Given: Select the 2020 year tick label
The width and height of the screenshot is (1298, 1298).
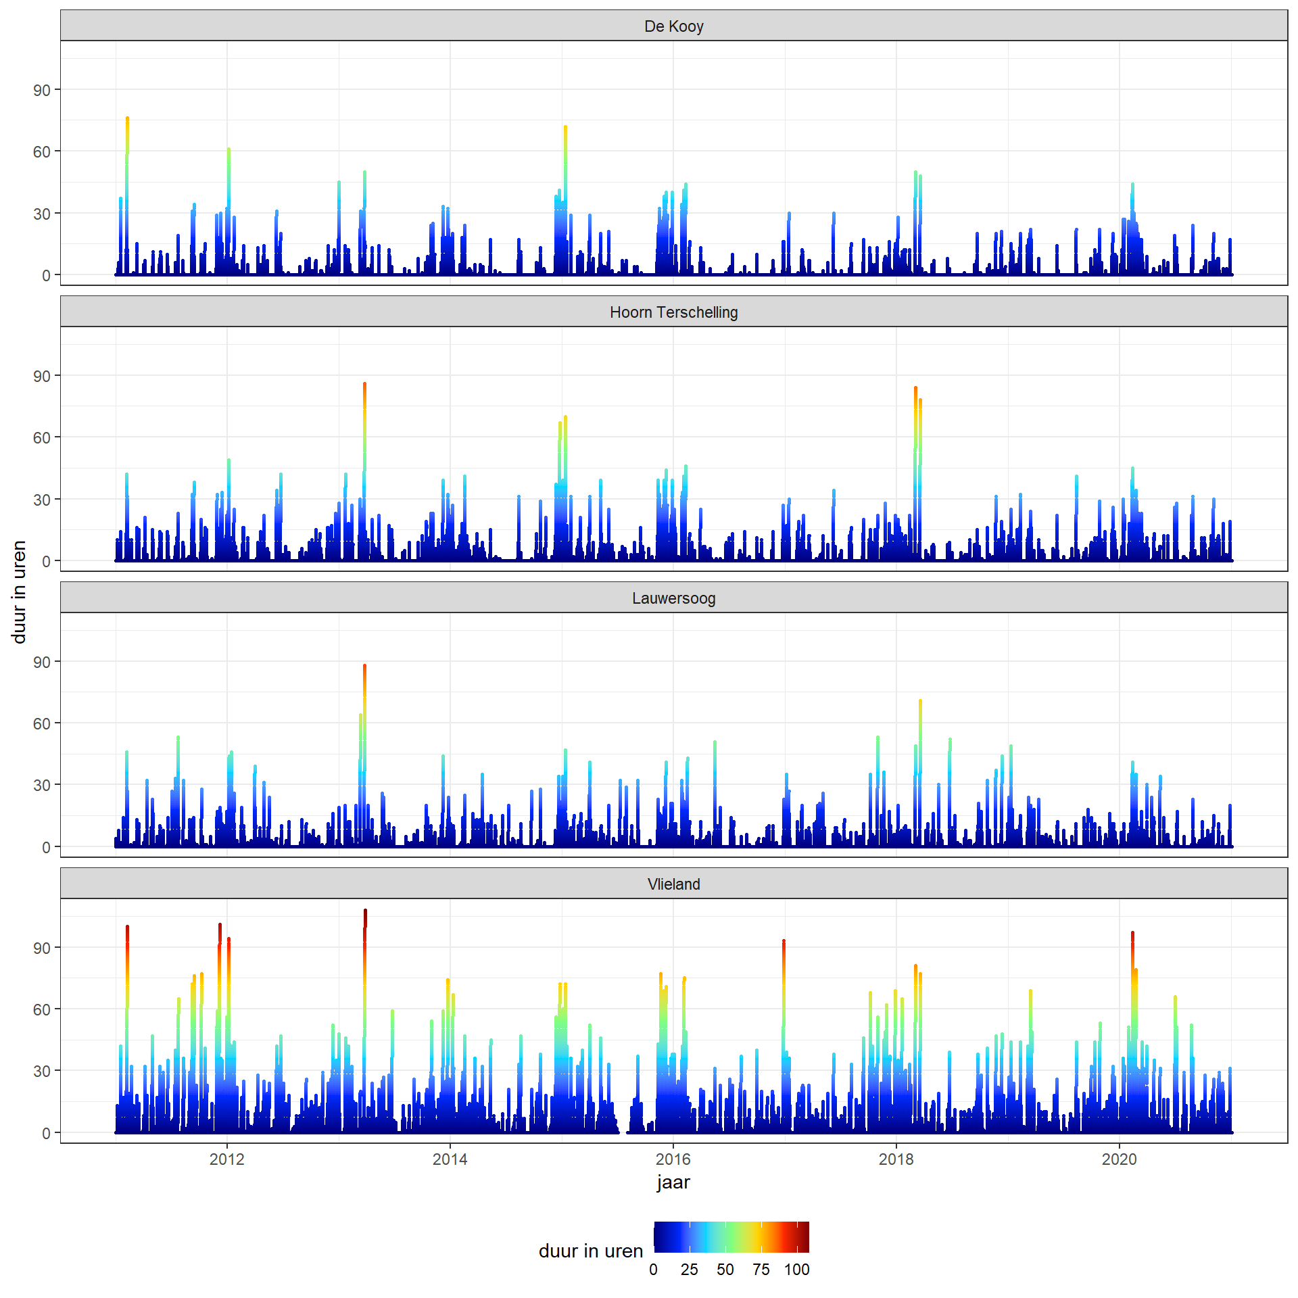Looking at the screenshot, I should 1119,1159.
